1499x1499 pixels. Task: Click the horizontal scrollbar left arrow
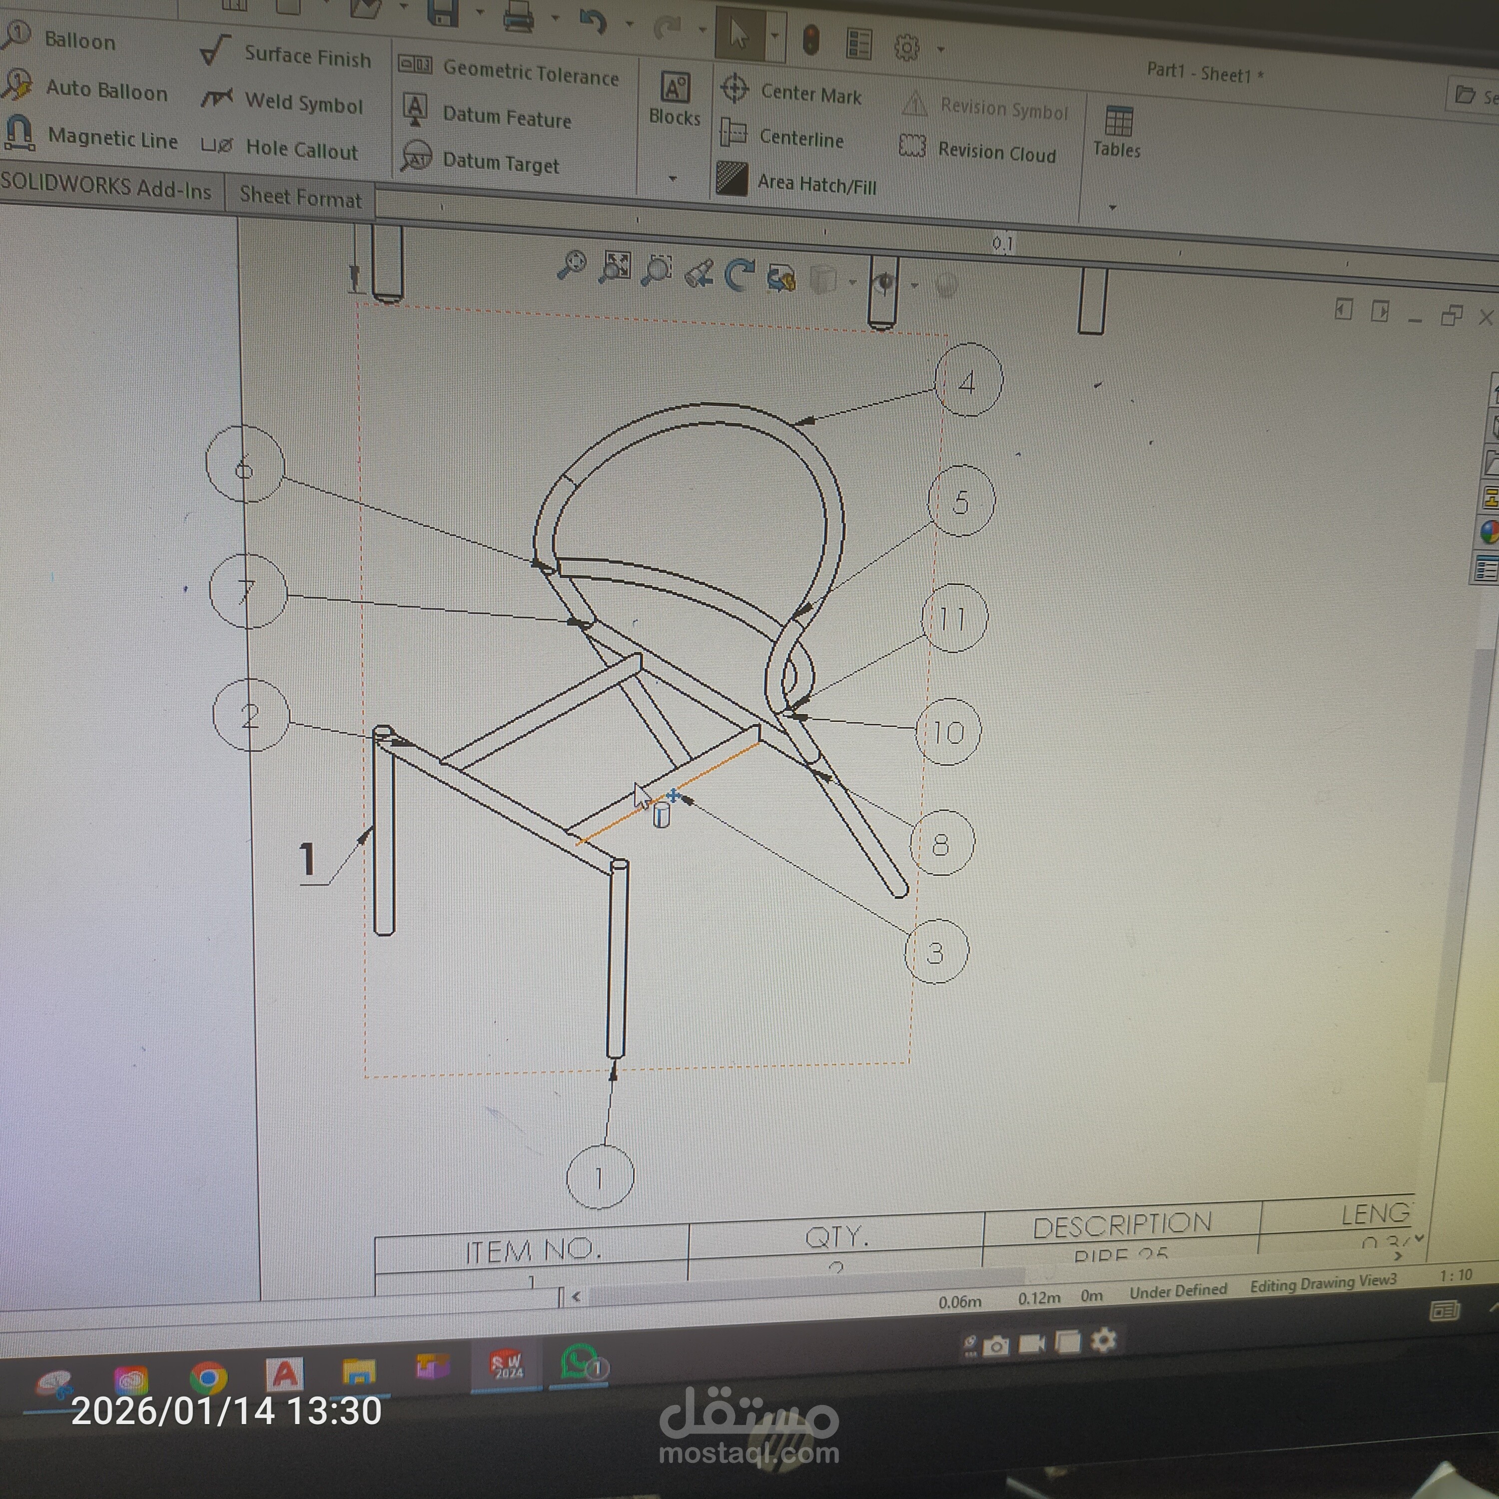pos(576,1297)
